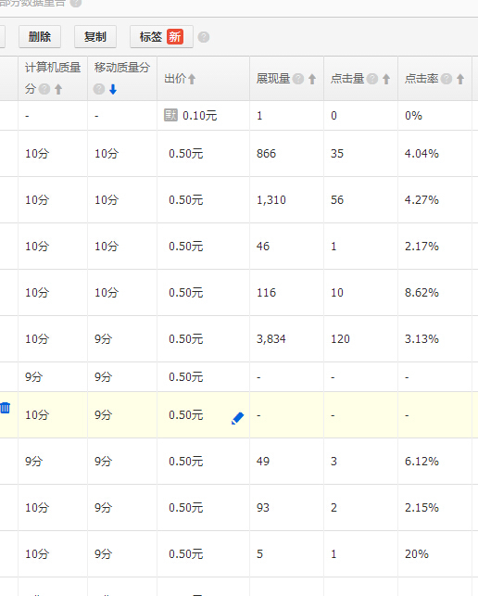The image size is (478, 596).
Task: Click the 3,834 impressions cell
Action: (x=286, y=338)
